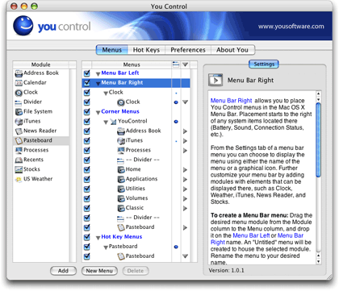
Task: Uncheck the Classic row checkbox
Action: coord(86,208)
